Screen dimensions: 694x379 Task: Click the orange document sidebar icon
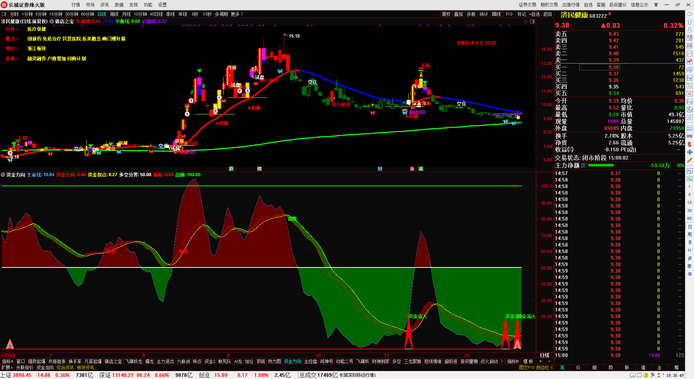coord(690,93)
